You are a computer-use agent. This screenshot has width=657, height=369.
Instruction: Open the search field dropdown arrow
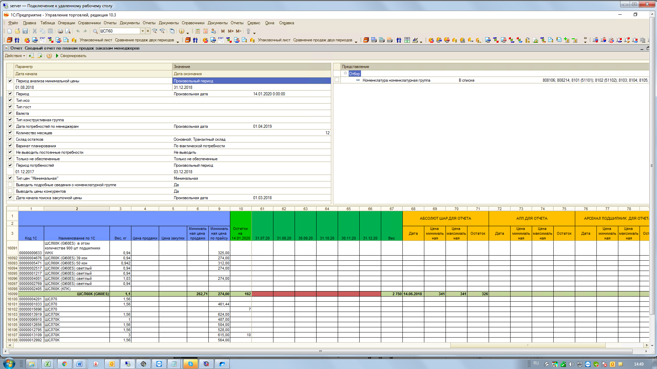pyautogui.click(x=143, y=31)
